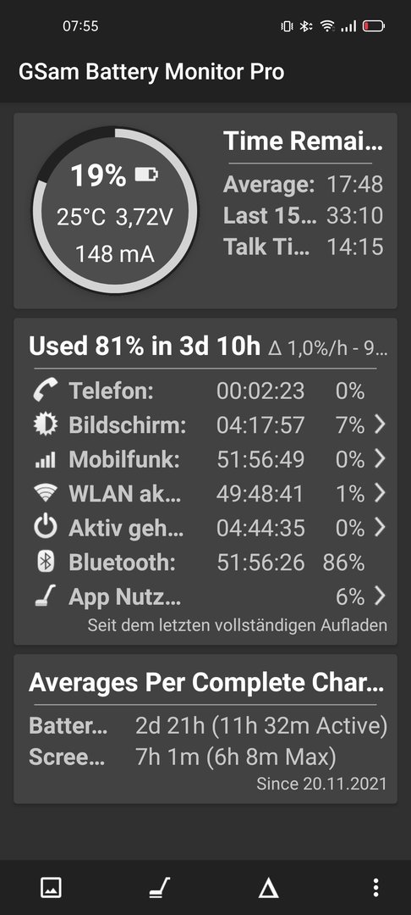Expand the WLAN details chevron
411x915 pixels.
click(x=380, y=494)
